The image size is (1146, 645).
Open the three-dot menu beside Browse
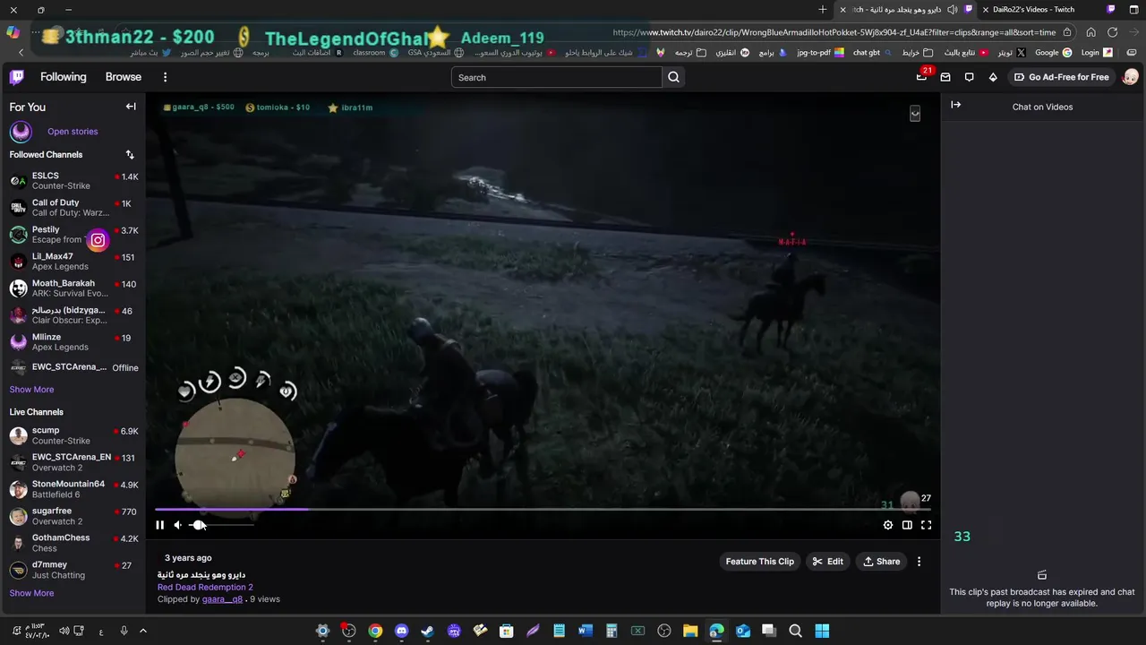click(x=165, y=77)
